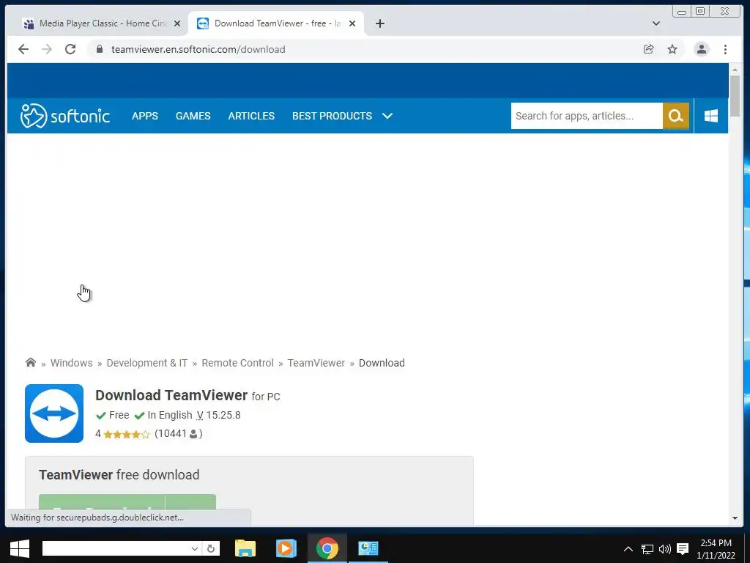Open the APPS menu
Image resolution: width=750 pixels, height=563 pixels.
tap(145, 116)
